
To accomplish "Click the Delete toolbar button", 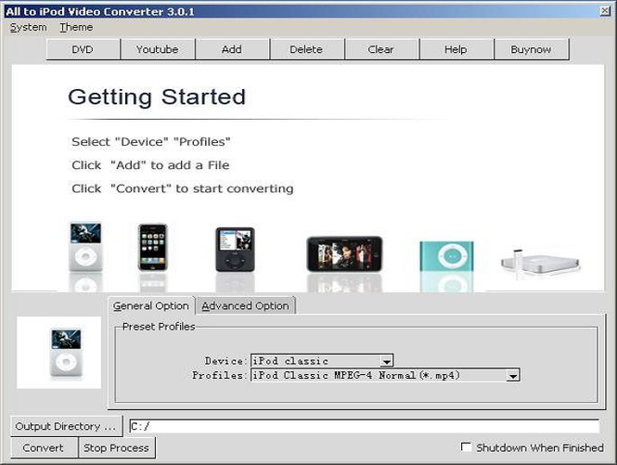I will click(306, 49).
